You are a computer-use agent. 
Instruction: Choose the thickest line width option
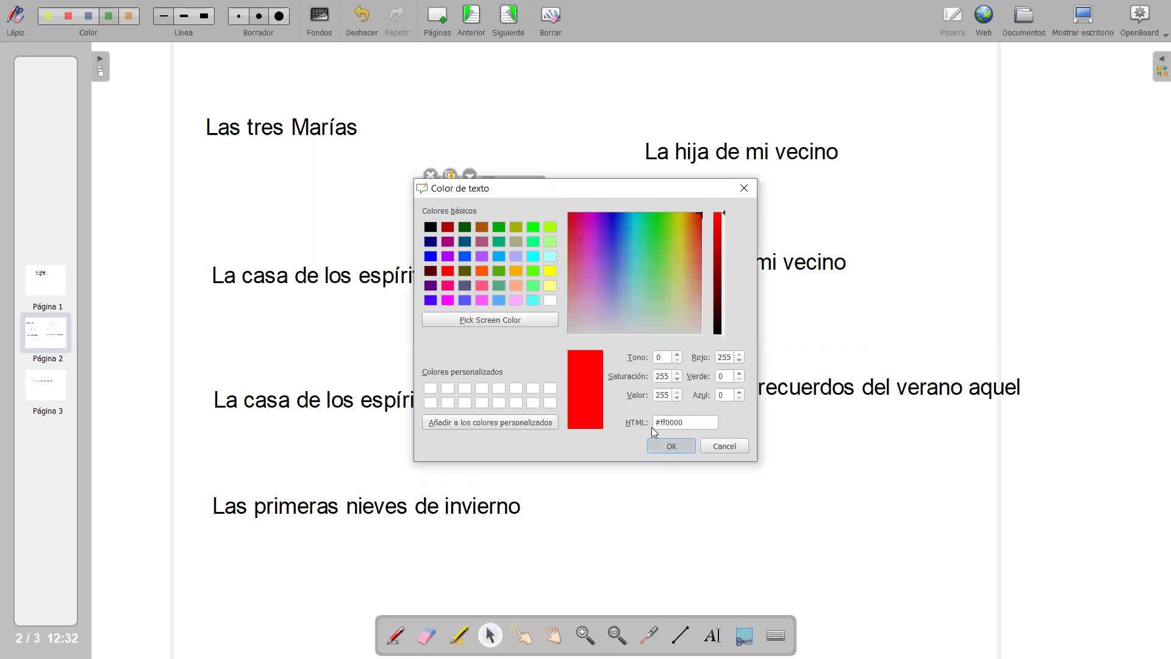(x=204, y=16)
